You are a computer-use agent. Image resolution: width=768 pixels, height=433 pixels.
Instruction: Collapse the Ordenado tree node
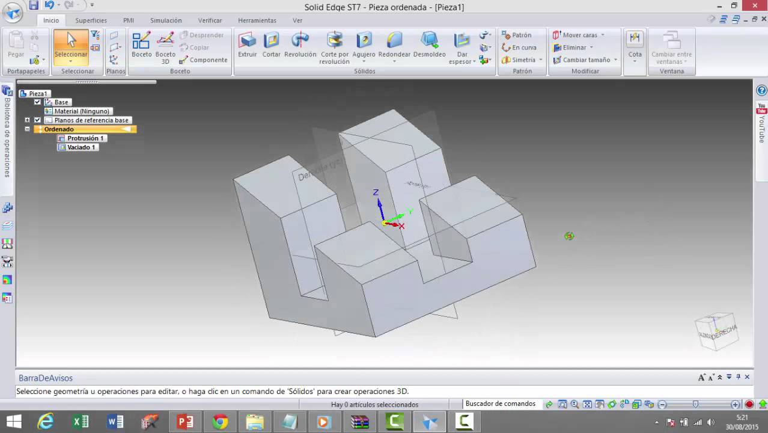27,129
